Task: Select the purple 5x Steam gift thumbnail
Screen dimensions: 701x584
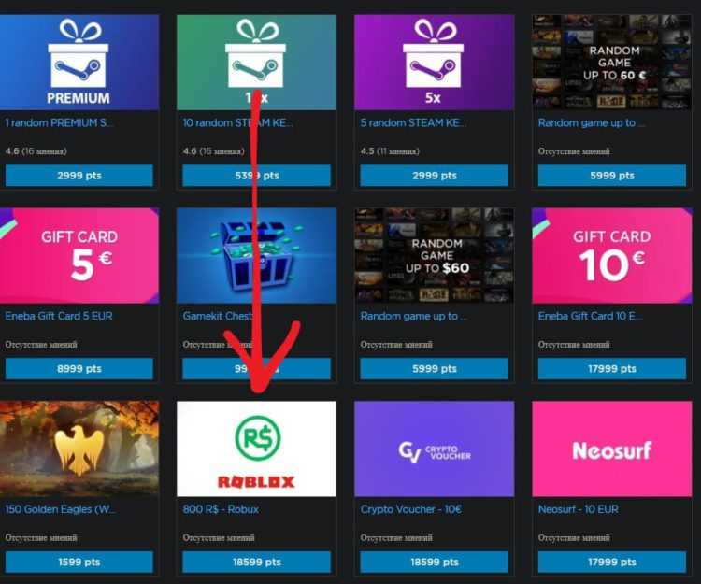Action: 434,62
